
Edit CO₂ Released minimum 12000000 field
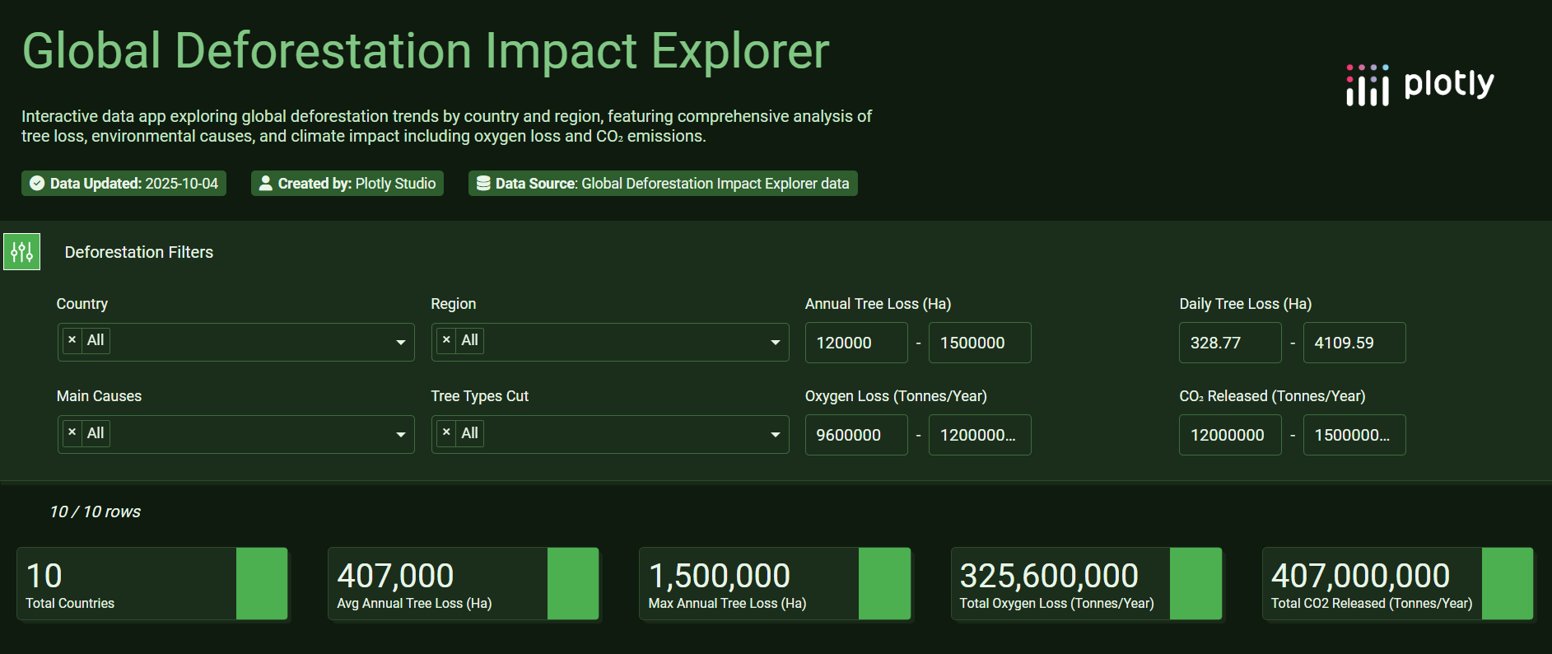click(x=1230, y=435)
